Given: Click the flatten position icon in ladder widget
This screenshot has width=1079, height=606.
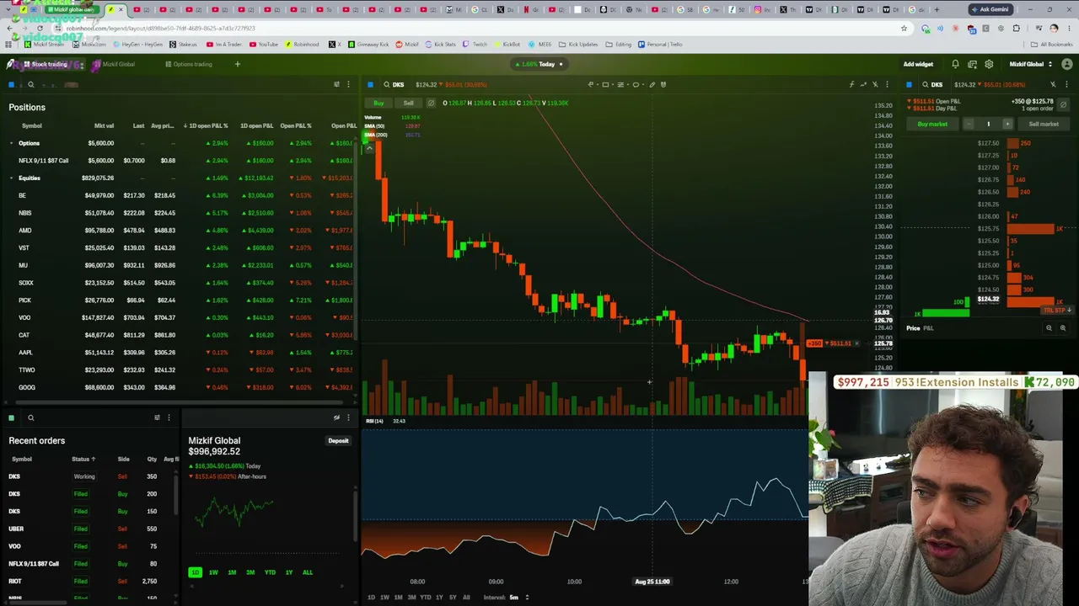Looking at the screenshot, I should [1063, 104].
